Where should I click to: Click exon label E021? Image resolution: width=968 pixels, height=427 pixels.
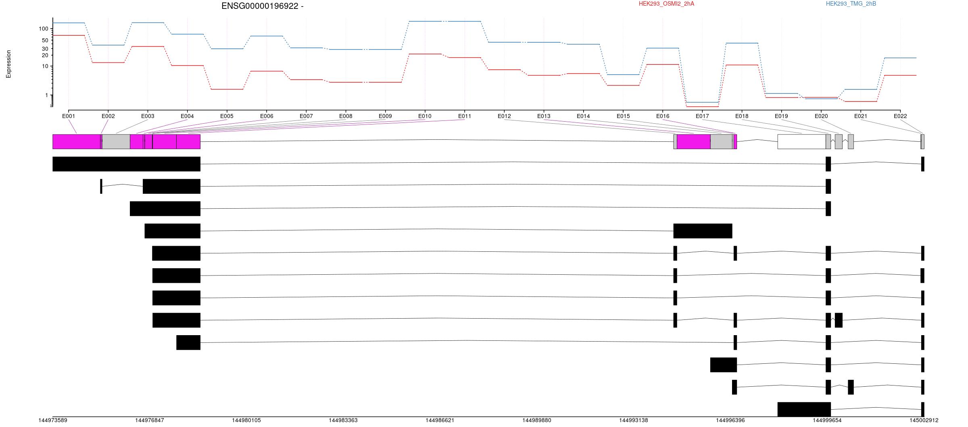click(861, 116)
